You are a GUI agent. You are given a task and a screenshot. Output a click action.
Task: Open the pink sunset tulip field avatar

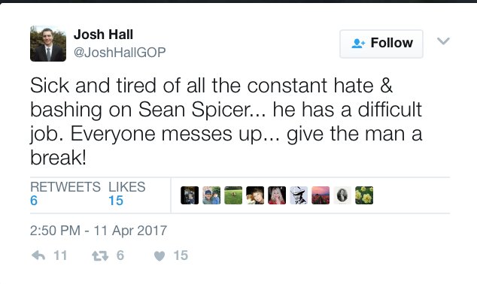tap(321, 195)
